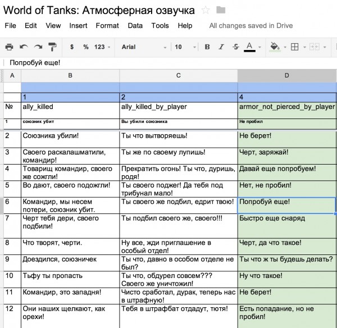The height and width of the screenshot is (328, 337).
Task: Click the Merge cells icon
Action: [x=314, y=47]
